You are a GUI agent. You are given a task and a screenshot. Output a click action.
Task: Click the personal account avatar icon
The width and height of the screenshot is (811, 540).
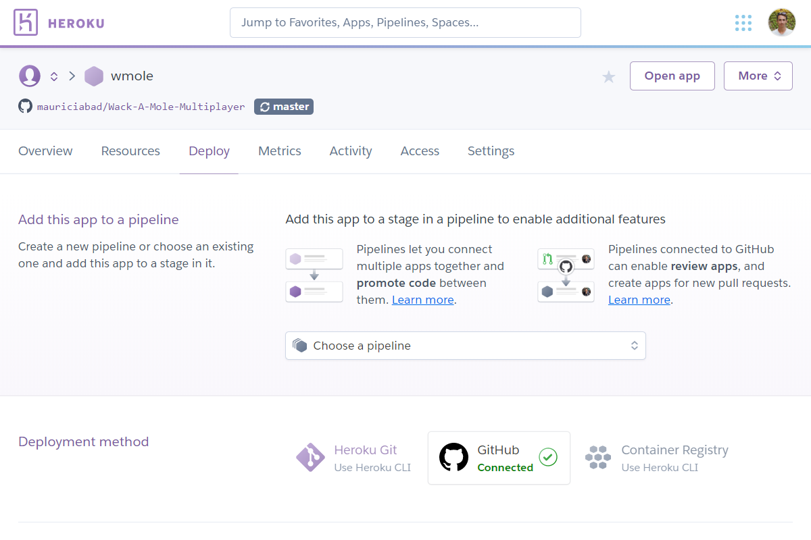coord(30,76)
